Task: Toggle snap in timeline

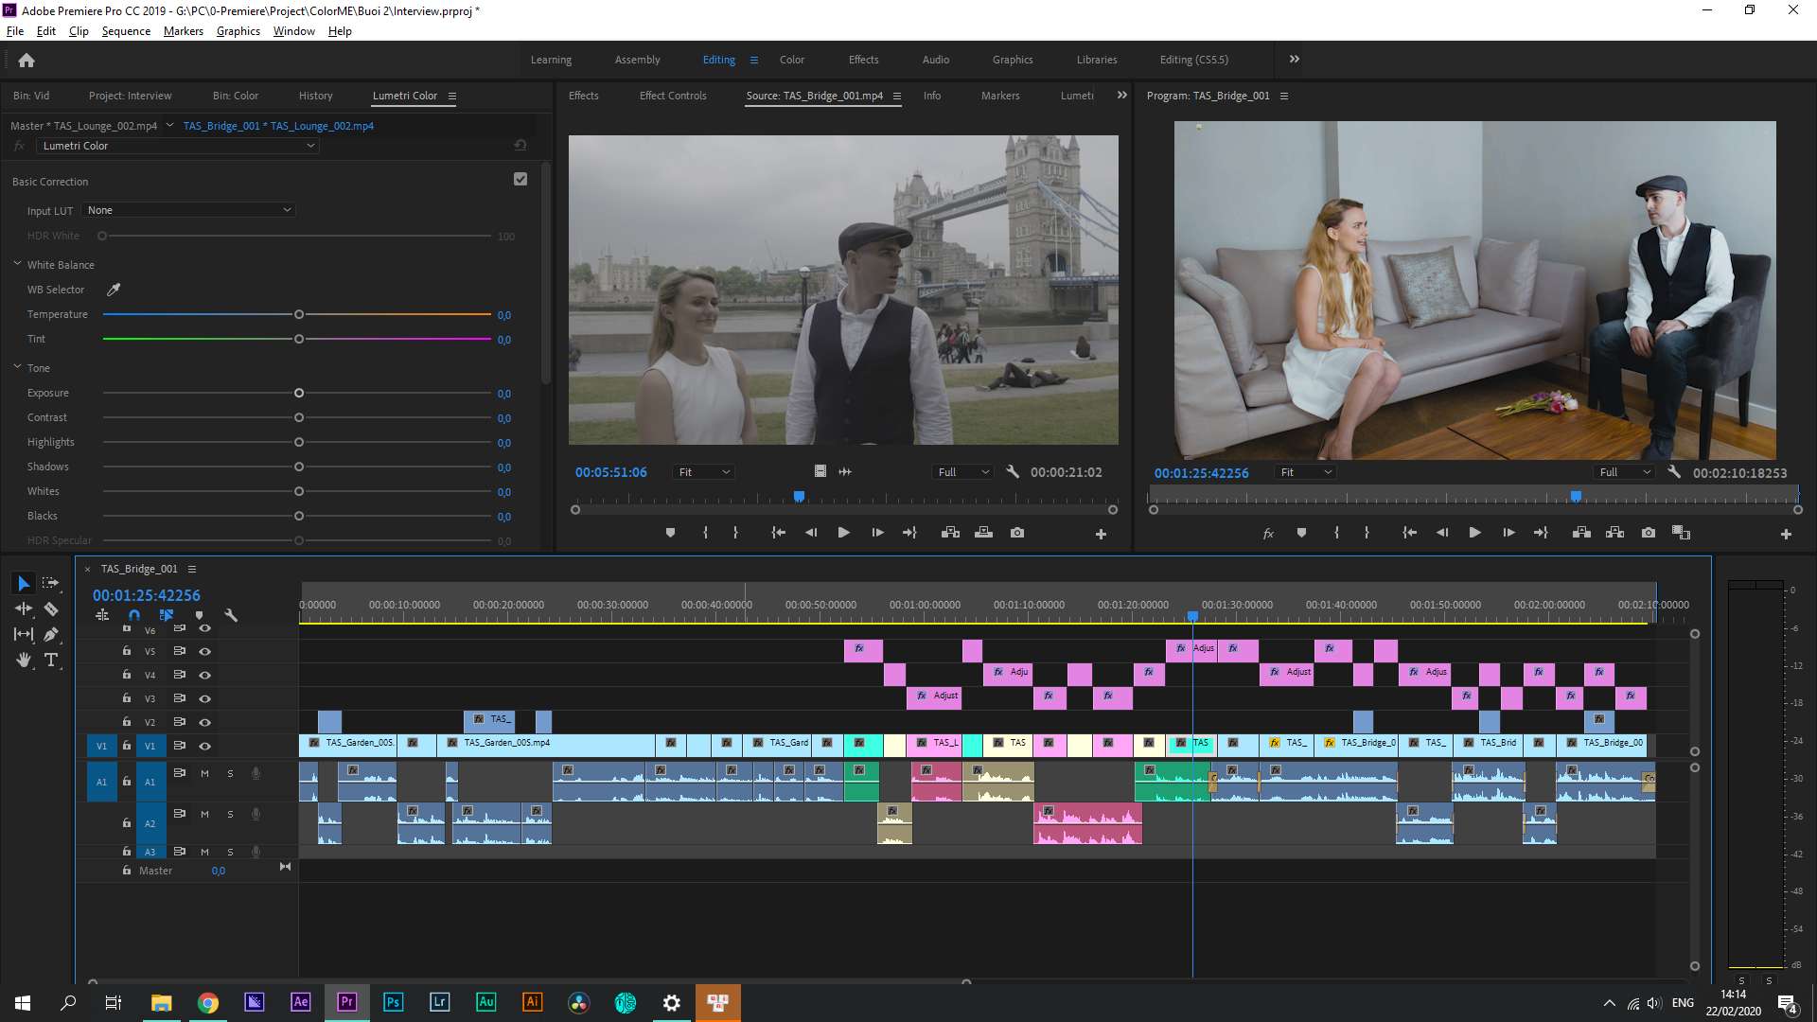Action: pos(134,615)
